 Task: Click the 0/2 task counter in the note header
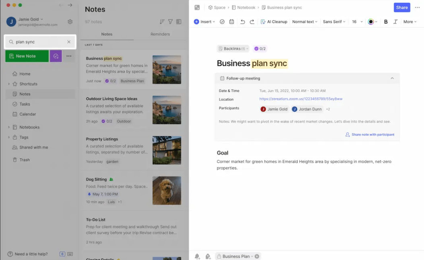point(260,49)
